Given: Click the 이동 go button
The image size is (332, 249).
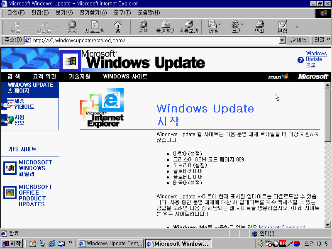Looking at the screenshot, I should click(x=298, y=40).
